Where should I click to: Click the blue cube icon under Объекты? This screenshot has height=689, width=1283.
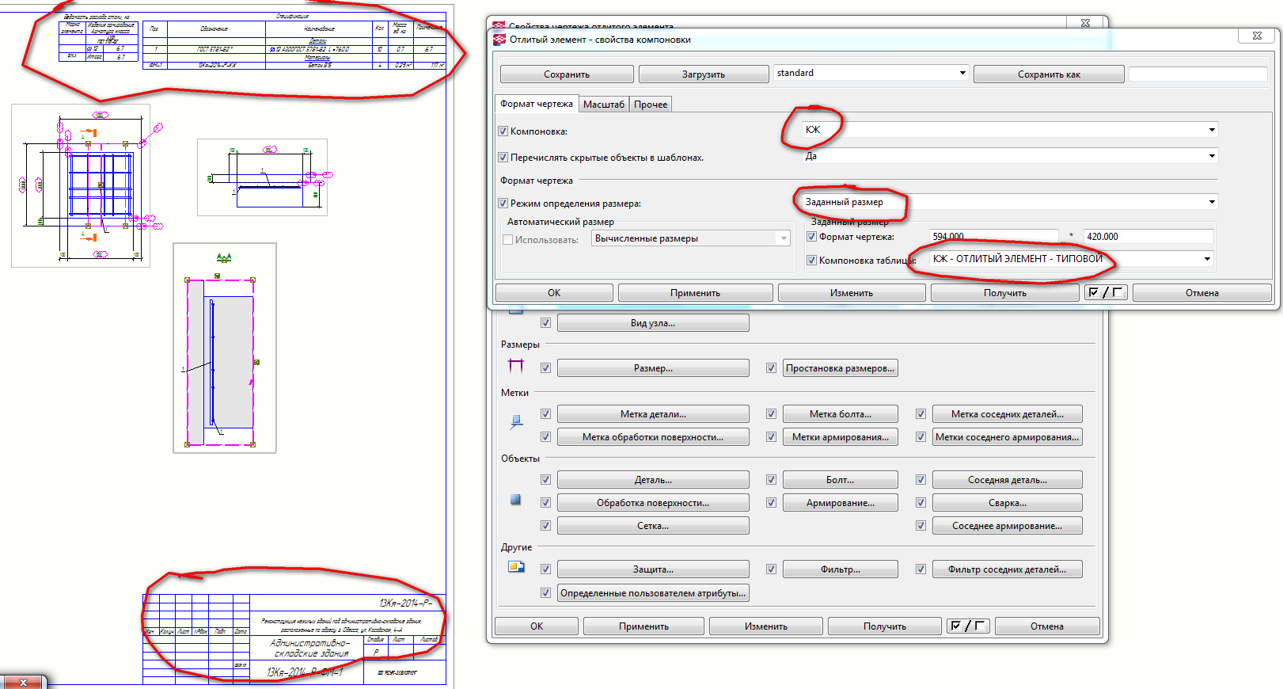[x=516, y=500]
